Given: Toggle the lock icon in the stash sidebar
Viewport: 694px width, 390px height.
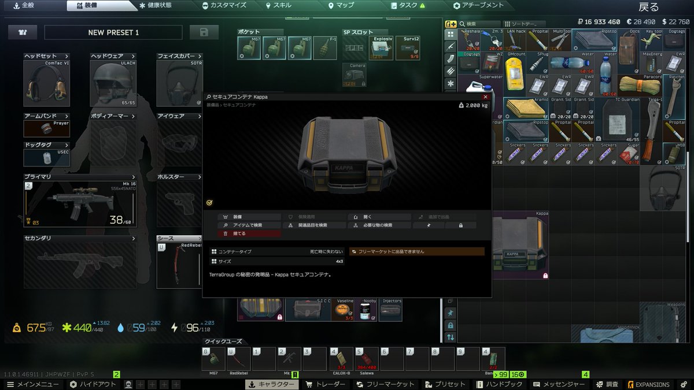Looking at the screenshot, I should pos(451,325).
